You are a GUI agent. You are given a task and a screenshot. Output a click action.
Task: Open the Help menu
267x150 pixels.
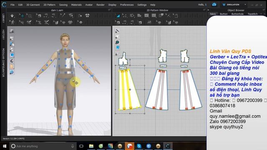(x=153, y=5)
